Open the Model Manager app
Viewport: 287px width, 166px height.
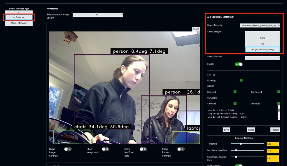(19, 23)
